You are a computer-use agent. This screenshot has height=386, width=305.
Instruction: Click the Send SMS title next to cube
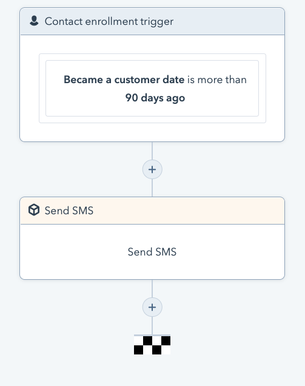coord(69,211)
